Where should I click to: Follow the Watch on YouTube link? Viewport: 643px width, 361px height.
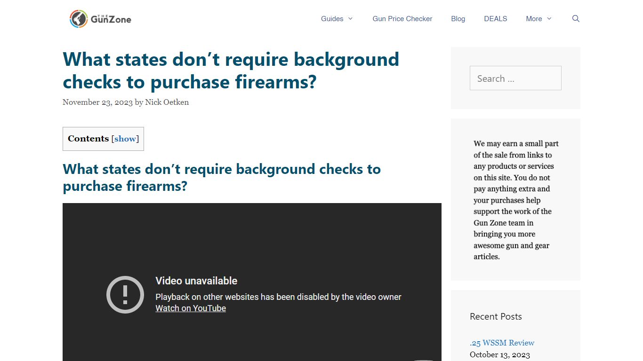pos(191,308)
